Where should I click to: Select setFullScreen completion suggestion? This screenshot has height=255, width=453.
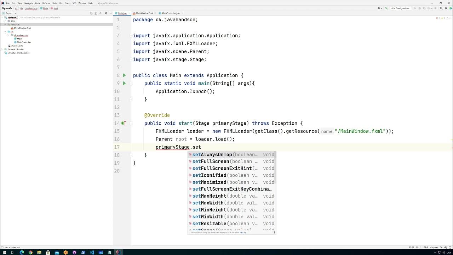(x=232, y=161)
